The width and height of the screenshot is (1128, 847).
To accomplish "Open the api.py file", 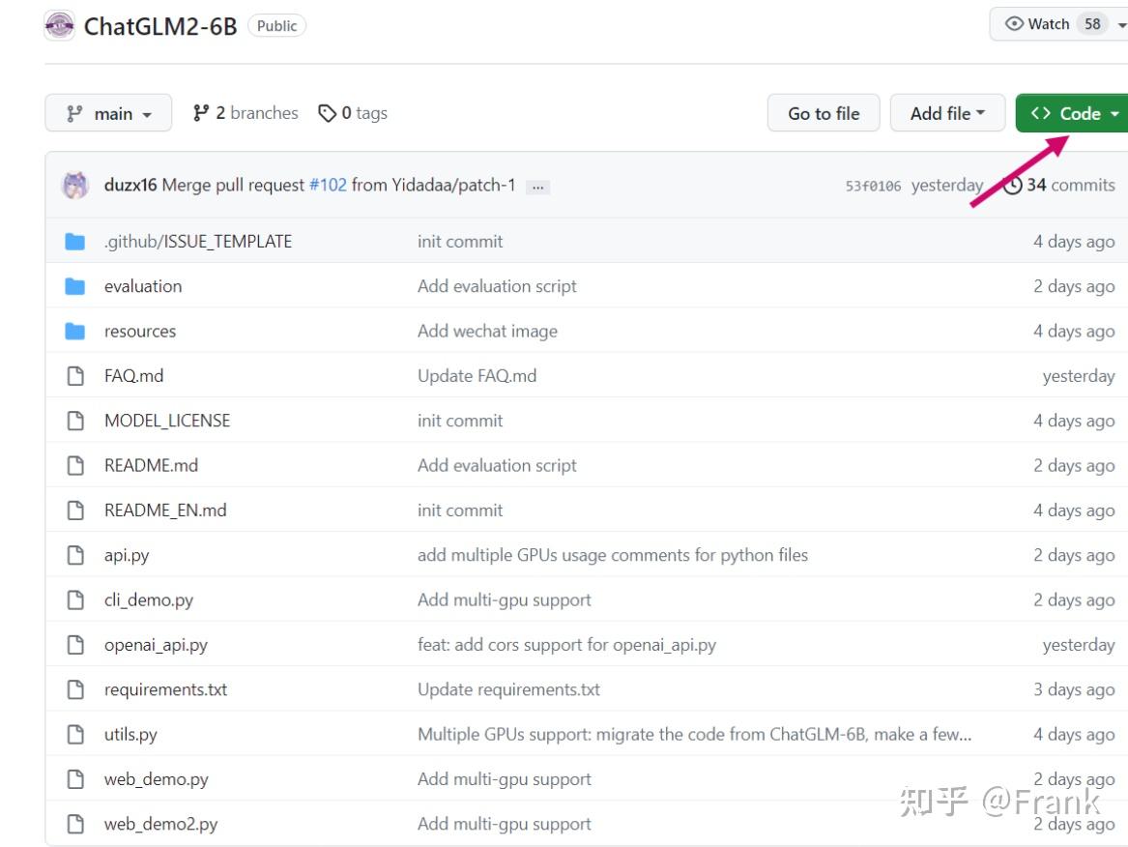I will [x=127, y=555].
